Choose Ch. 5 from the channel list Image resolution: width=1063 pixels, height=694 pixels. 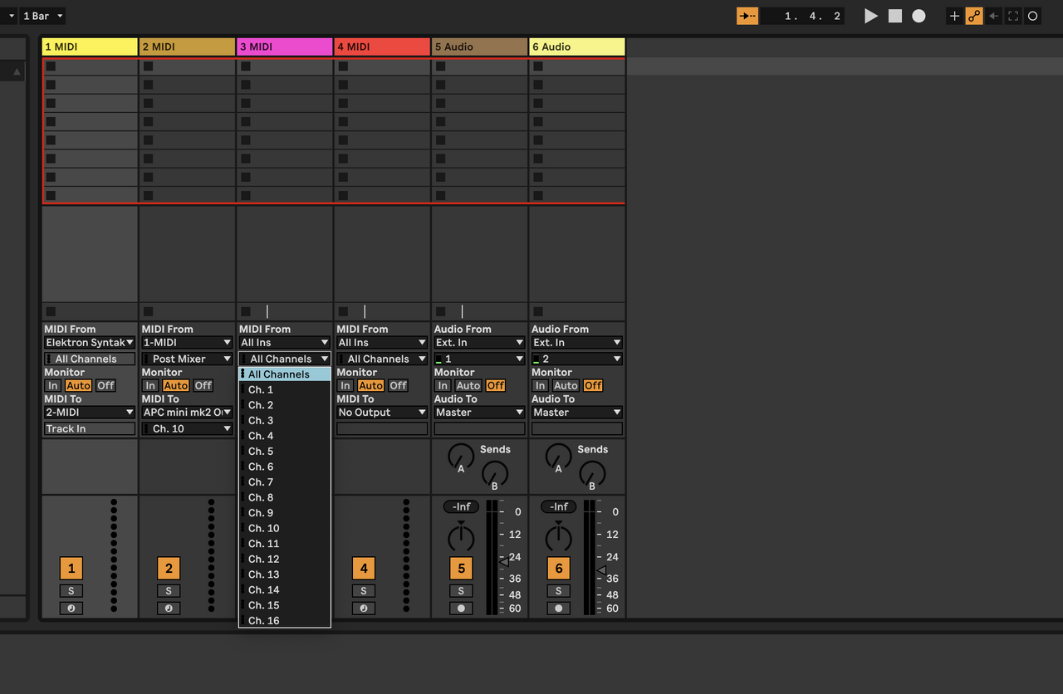click(285, 452)
